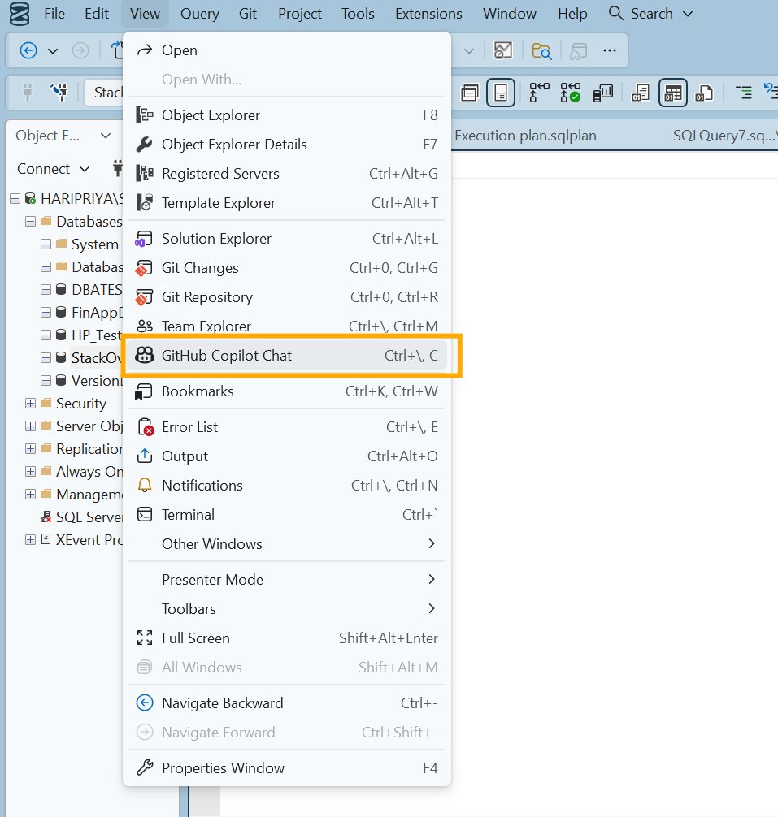Open the Connect dropdown
The height and width of the screenshot is (817, 778).
[53, 169]
